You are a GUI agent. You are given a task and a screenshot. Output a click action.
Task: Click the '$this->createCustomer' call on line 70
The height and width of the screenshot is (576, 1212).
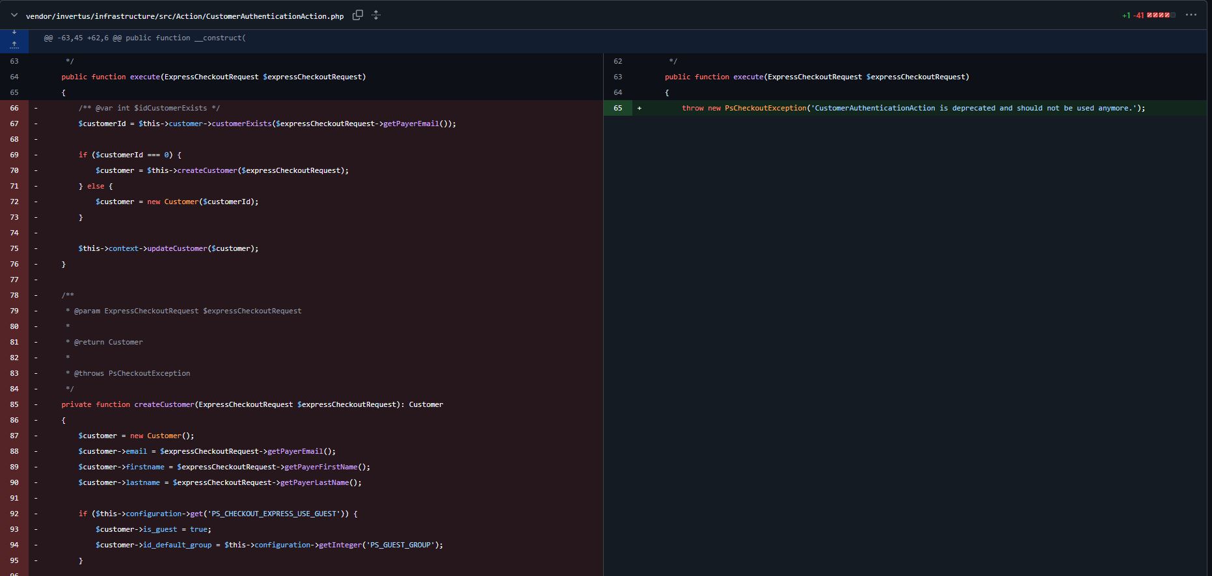click(x=193, y=170)
